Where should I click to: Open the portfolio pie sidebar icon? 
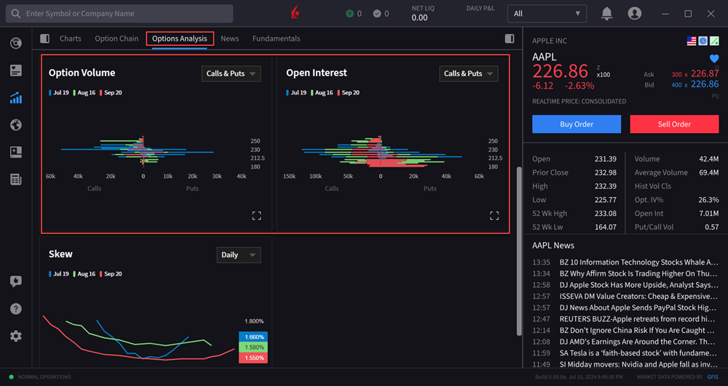click(16, 43)
